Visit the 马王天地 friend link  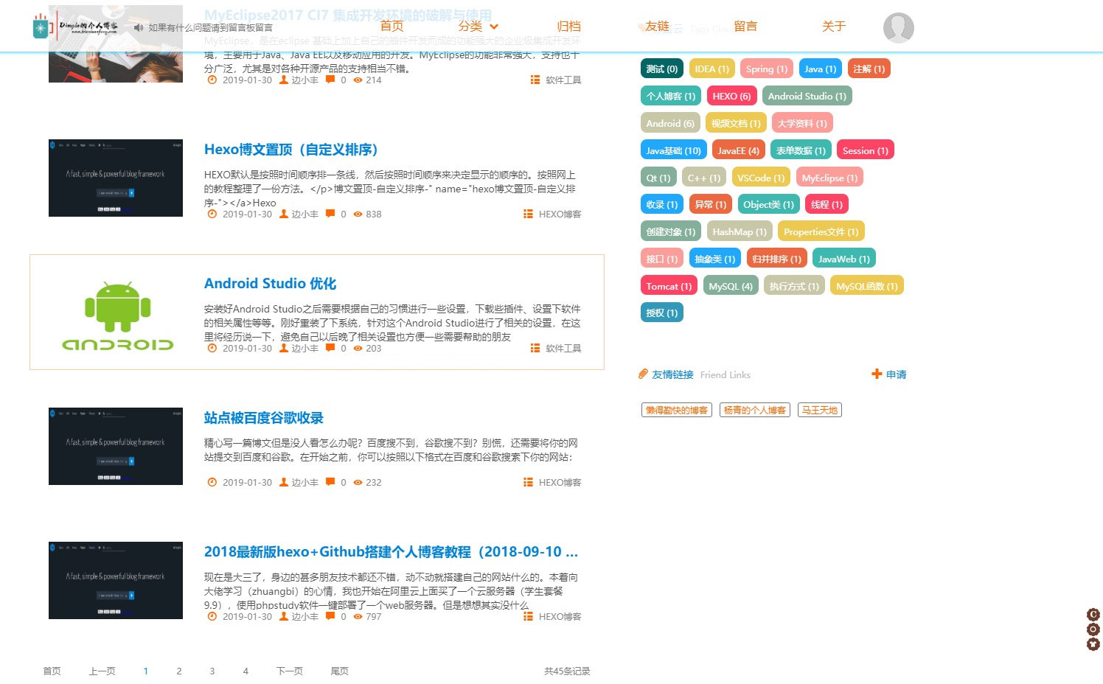(x=819, y=411)
